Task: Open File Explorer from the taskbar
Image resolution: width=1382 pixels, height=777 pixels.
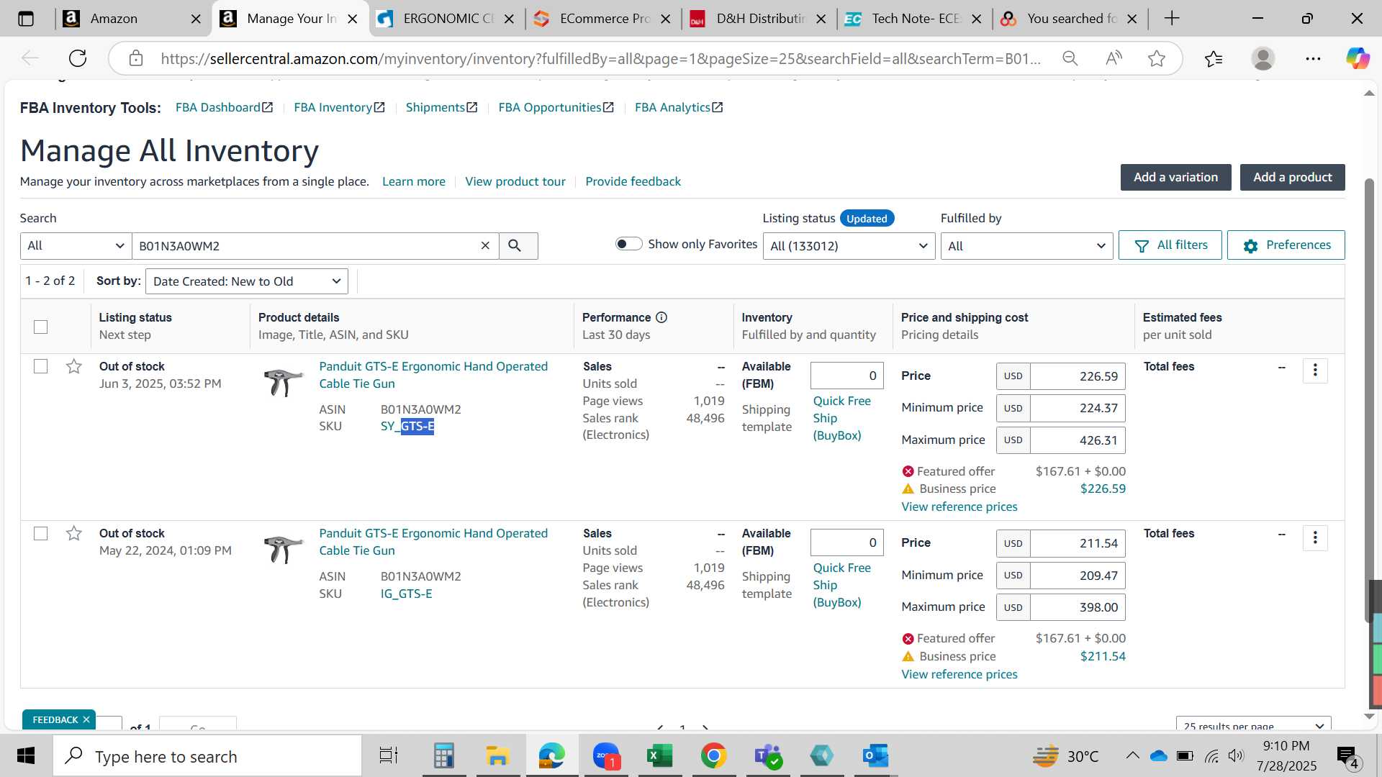Action: click(x=497, y=756)
